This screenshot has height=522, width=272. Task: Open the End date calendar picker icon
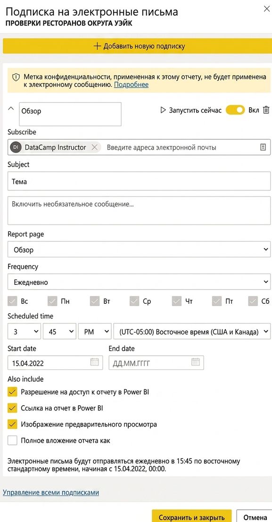click(x=196, y=362)
